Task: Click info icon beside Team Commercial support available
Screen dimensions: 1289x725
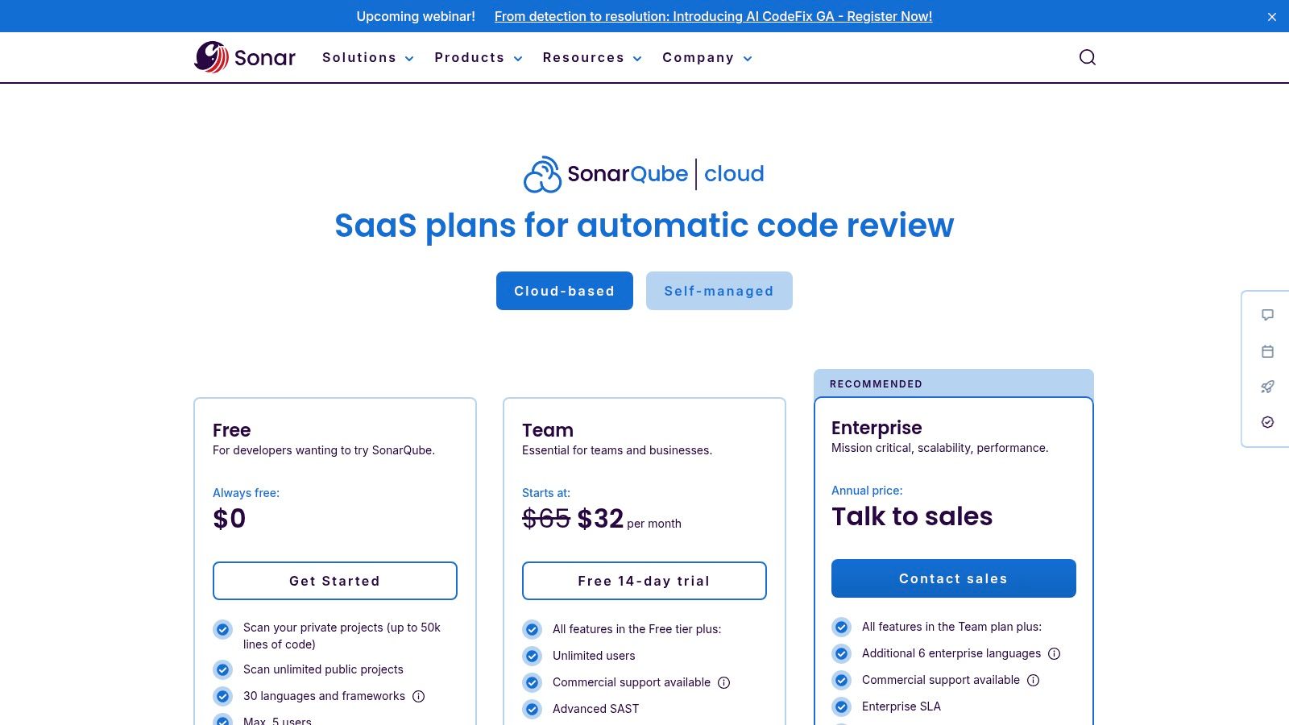Action: [x=723, y=683]
